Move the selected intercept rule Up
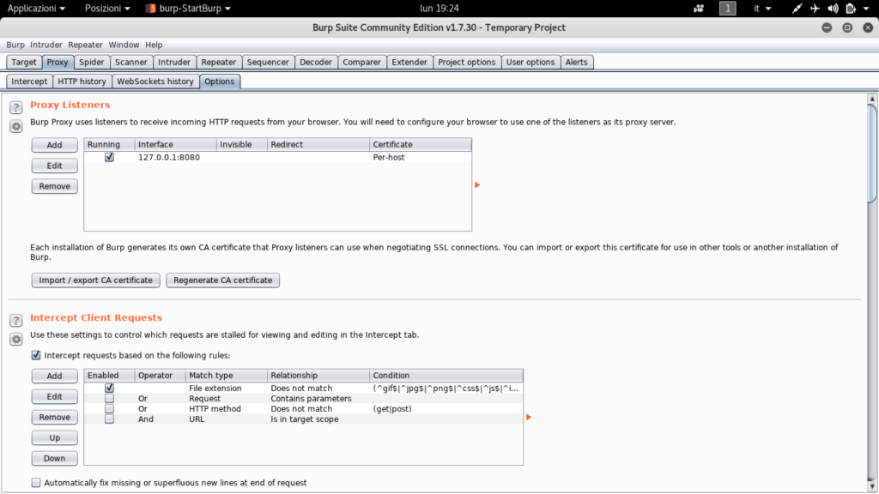 click(54, 438)
